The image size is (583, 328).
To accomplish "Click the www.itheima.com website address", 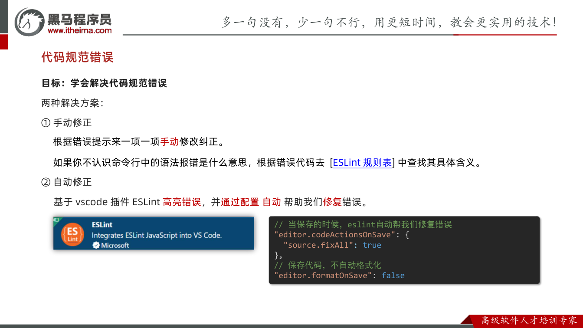I will point(80,30).
